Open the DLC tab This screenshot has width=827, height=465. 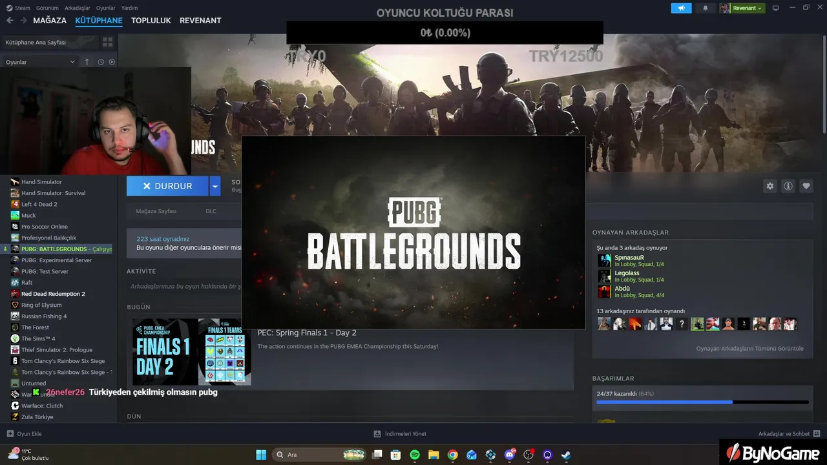pyautogui.click(x=211, y=211)
